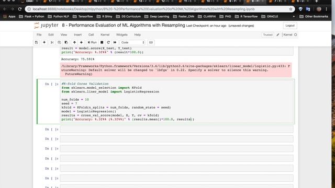
Task: Click the shield extension icon
Action: [x=300, y=9]
